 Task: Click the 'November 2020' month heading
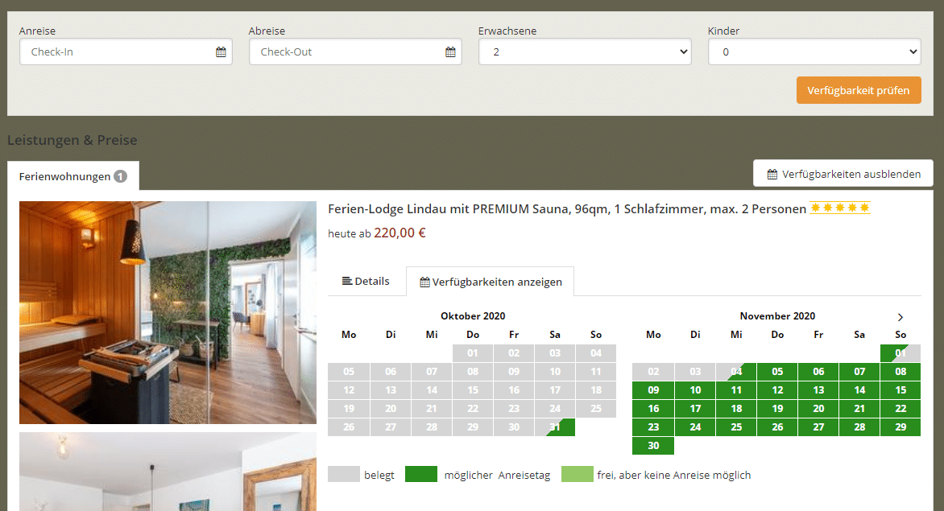[x=777, y=315]
